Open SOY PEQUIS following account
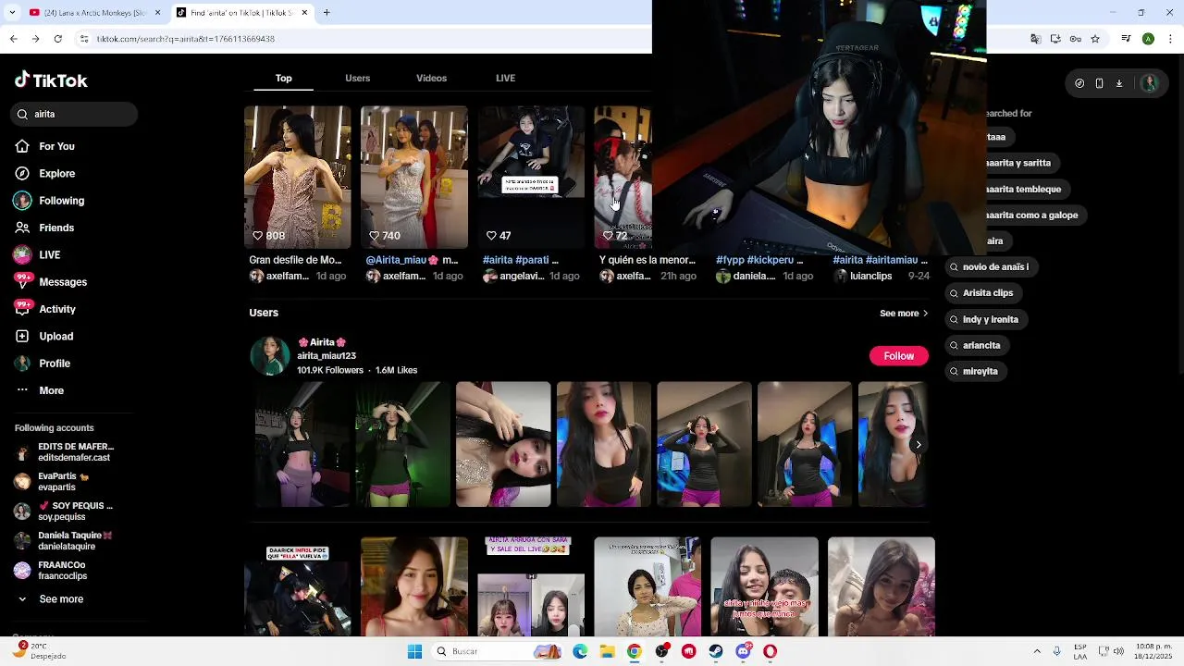Image resolution: width=1184 pixels, height=666 pixels. pos(64,512)
